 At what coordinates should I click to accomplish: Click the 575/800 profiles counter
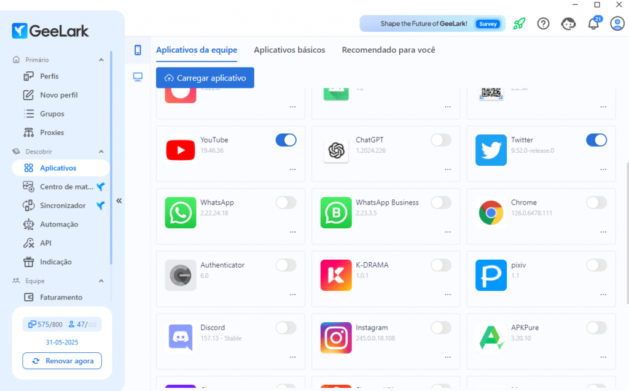(x=45, y=325)
